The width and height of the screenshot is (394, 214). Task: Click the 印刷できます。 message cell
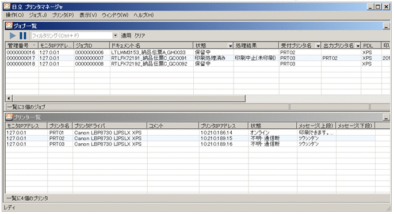tap(316, 132)
